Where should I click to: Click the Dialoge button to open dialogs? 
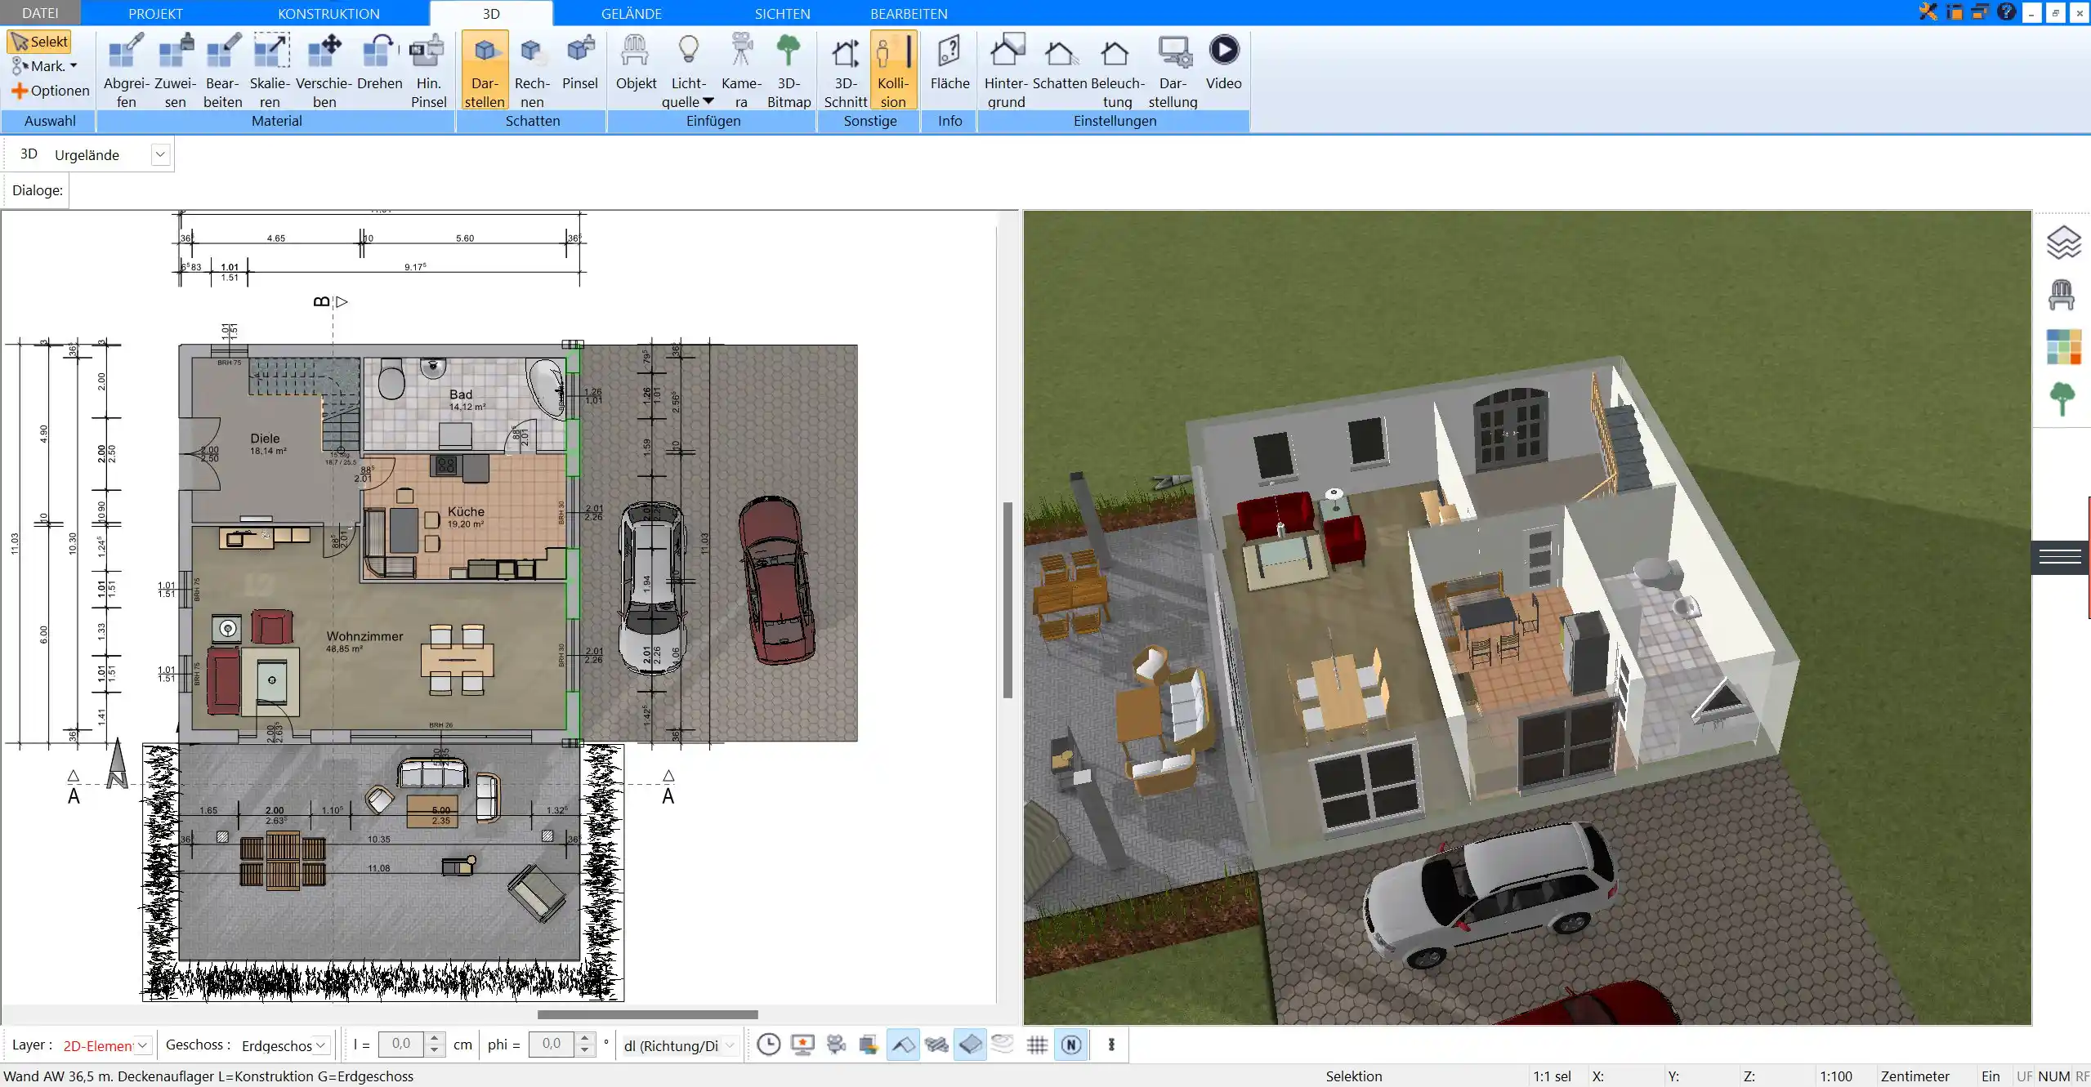(38, 189)
